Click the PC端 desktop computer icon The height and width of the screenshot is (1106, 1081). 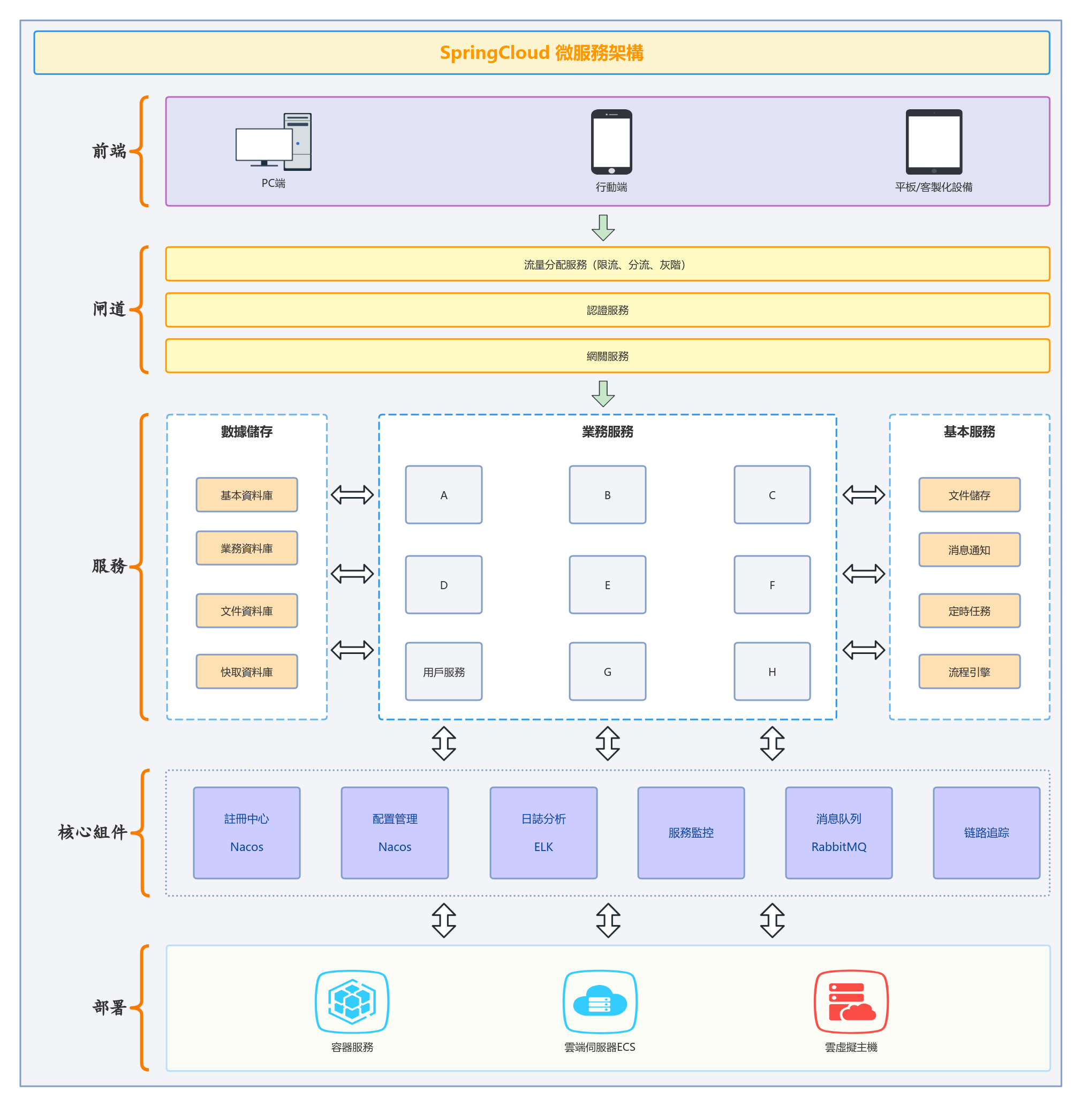[x=274, y=142]
